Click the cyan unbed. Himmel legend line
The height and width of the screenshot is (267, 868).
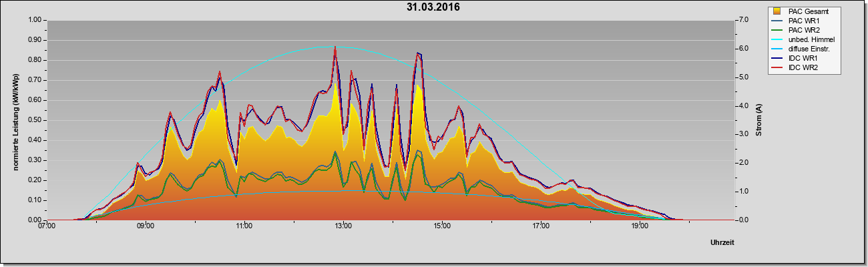pyautogui.click(x=778, y=40)
